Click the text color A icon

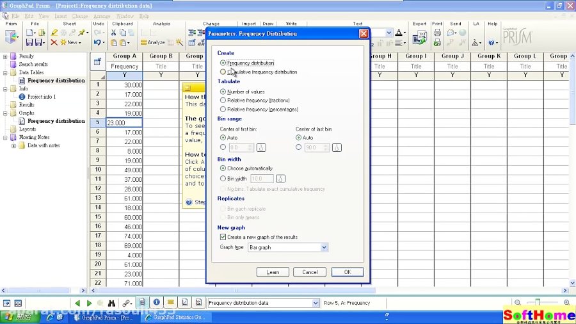pyautogui.click(x=399, y=33)
